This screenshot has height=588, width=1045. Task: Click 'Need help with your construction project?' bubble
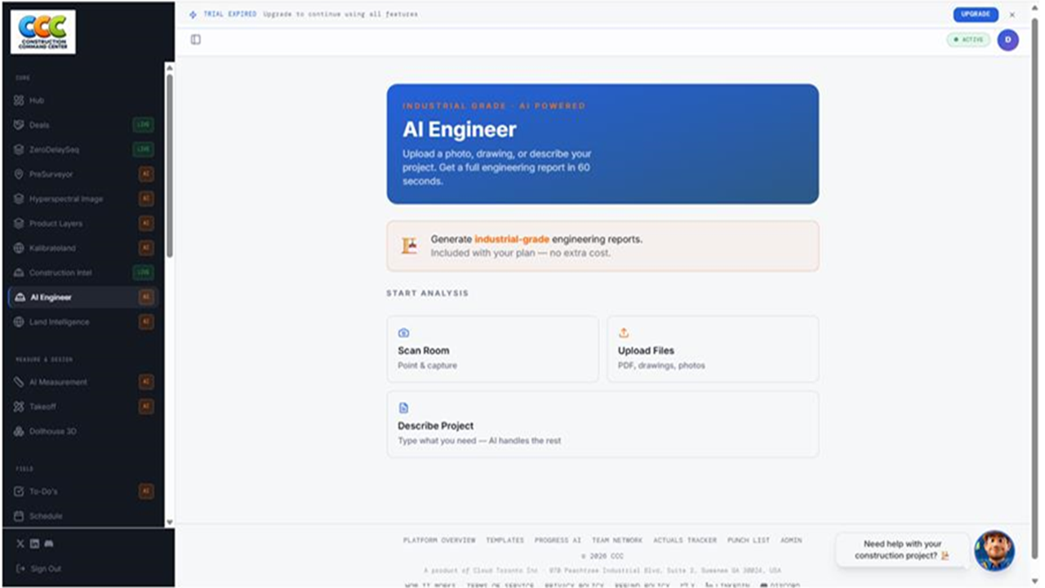click(x=902, y=550)
